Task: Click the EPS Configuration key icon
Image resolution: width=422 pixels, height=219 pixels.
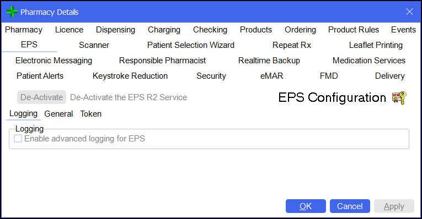Action: click(399, 98)
